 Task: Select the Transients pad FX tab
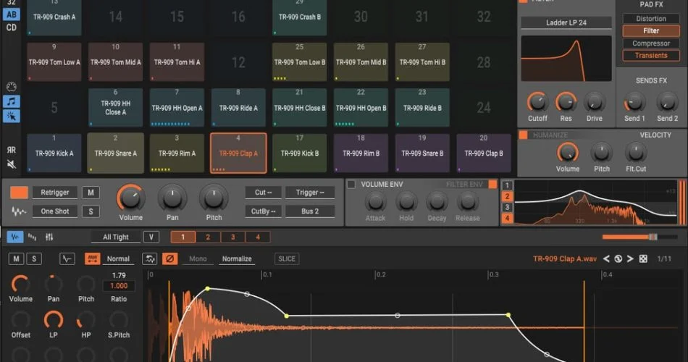point(651,56)
